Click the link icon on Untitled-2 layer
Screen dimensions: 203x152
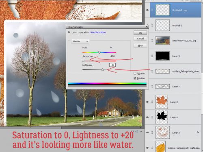coord(152,25)
